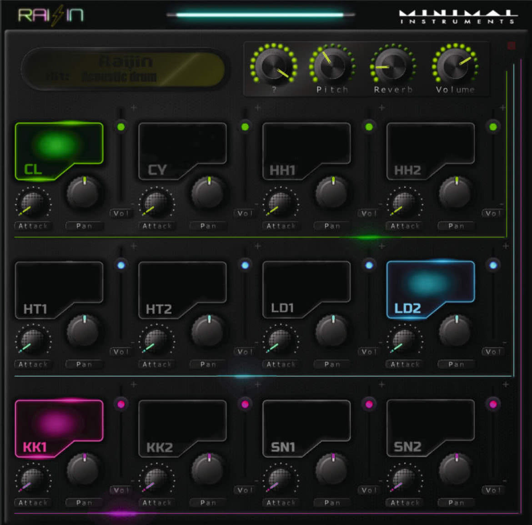Trigger the HT1 drum pad

pyautogui.click(x=59, y=290)
